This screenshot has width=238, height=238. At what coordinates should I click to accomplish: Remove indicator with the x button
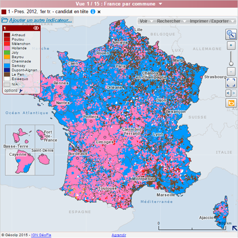pos(99,12)
